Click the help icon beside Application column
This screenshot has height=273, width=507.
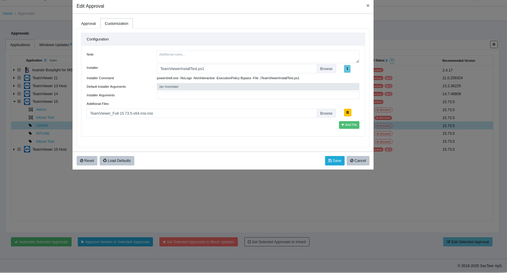click(x=45, y=61)
